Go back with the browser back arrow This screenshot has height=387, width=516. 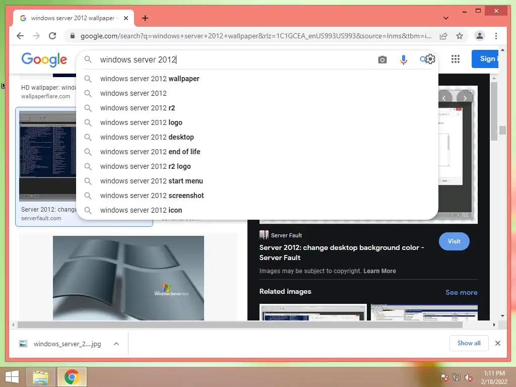pyautogui.click(x=20, y=36)
